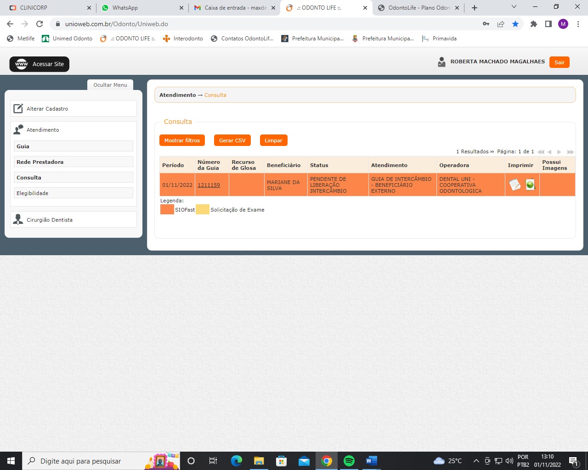Open Spotify from the taskbar

(x=349, y=461)
